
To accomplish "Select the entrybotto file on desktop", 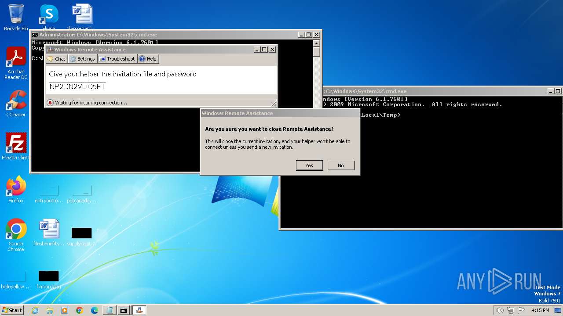I will pyautogui.click(x=49, y=193).
